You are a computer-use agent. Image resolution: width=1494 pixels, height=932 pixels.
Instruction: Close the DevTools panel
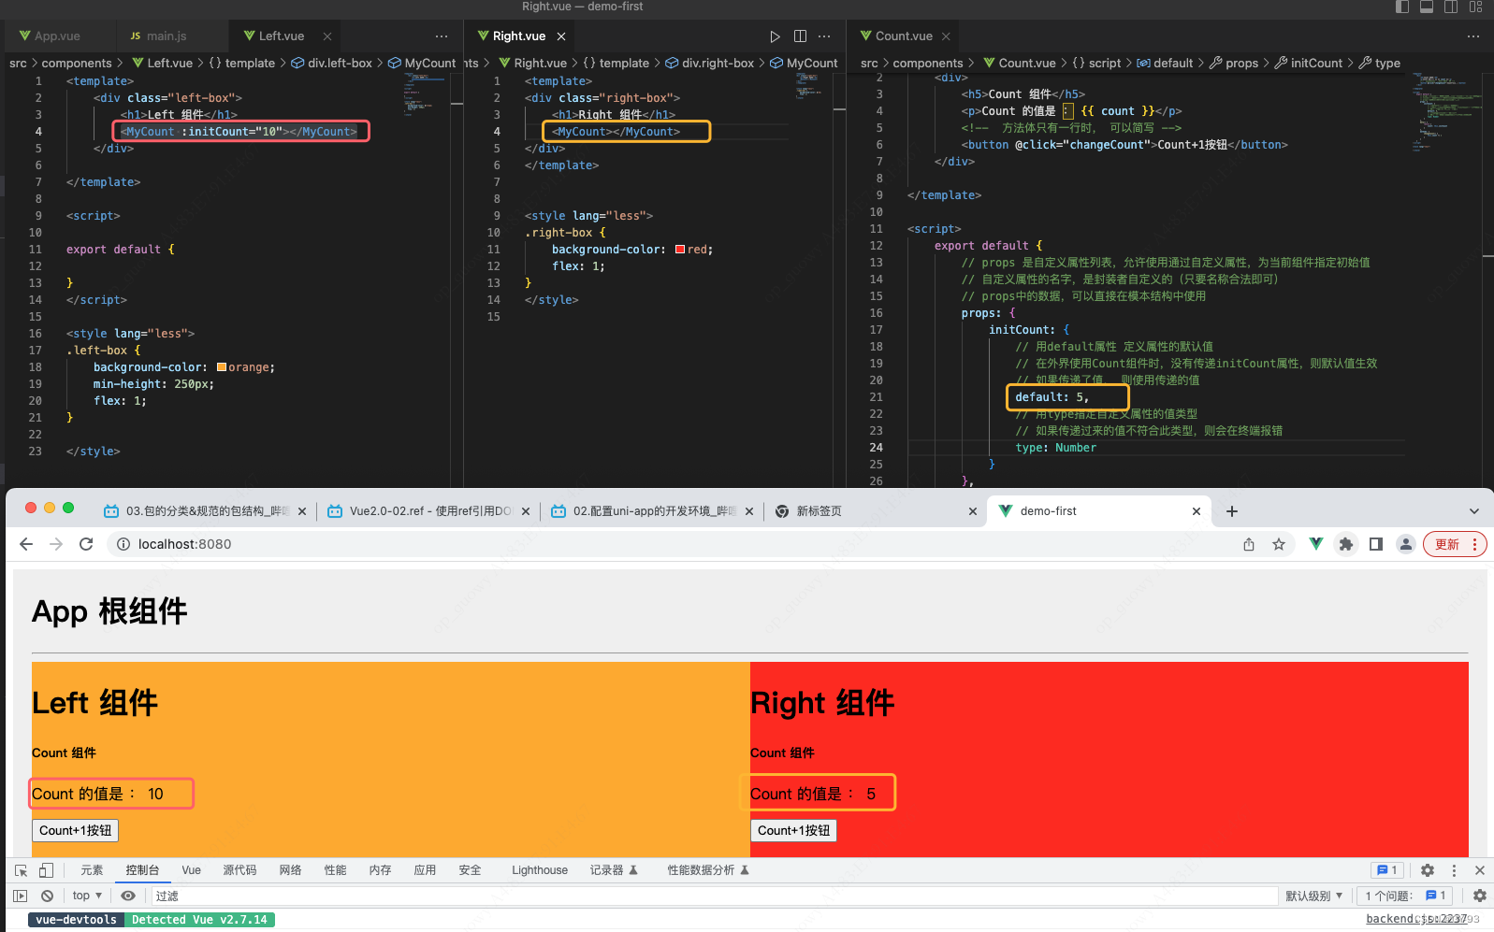1480,870
